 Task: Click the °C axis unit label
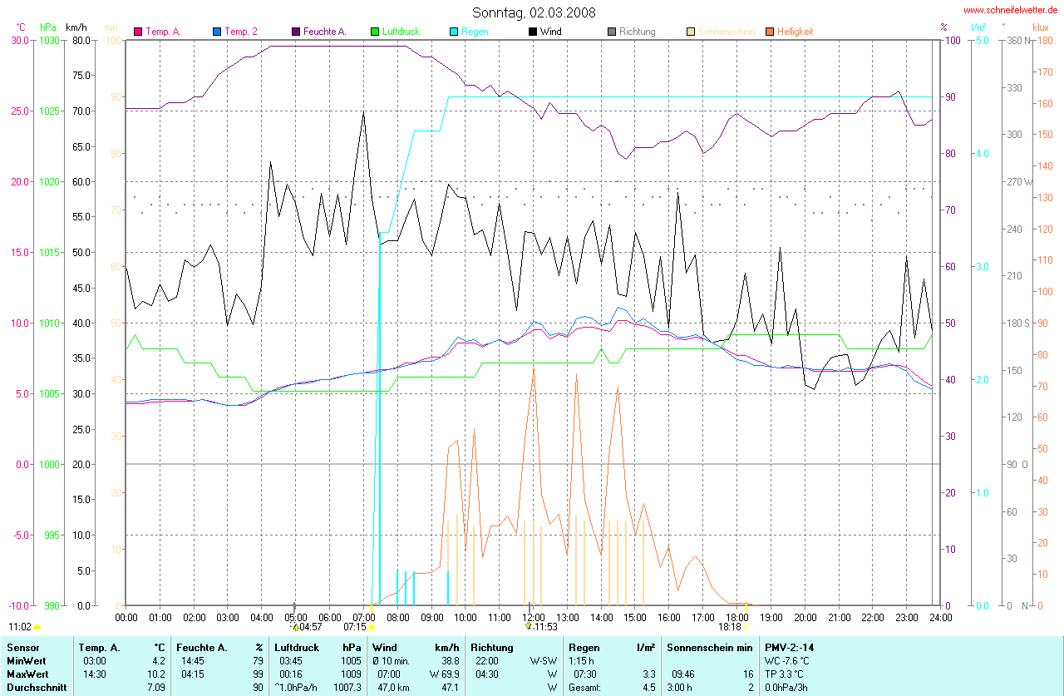[21, 27]
